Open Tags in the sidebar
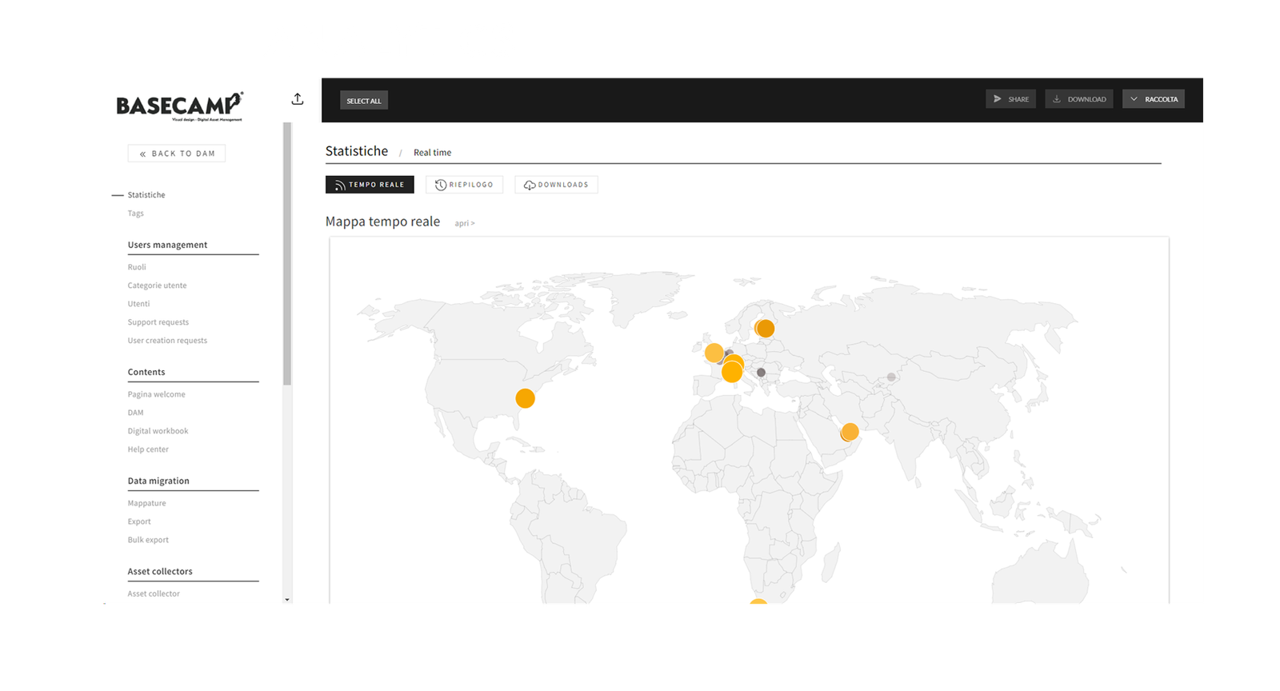Viewport: 1280px width, 691px height. [136, 214]
